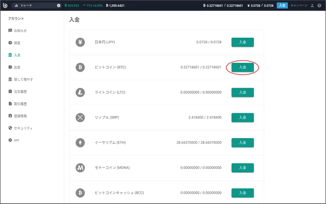This screenshot has width=326, height=204.
Task: Click the ライトコイン (LTC) label
Action: point(110,92)
